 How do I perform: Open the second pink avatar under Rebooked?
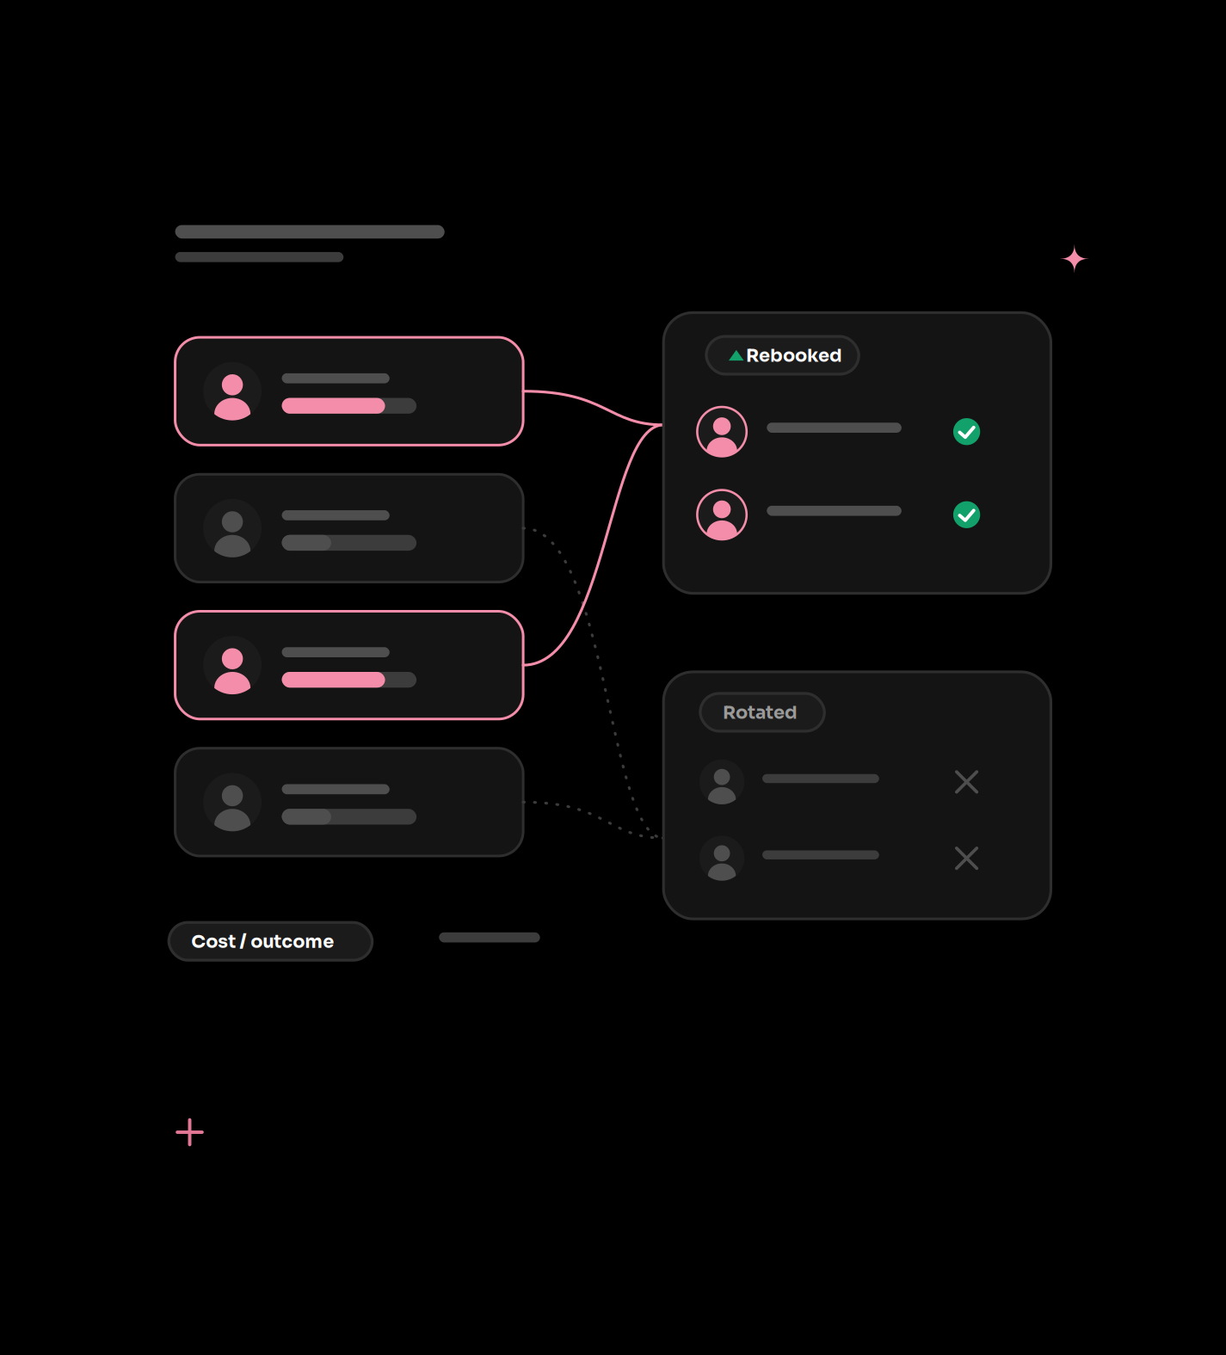tap(722, 514)
